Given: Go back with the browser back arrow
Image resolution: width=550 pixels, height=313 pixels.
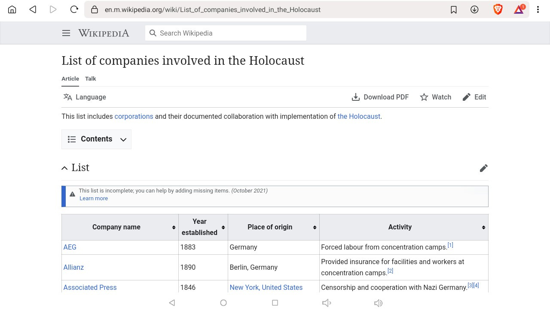Looking at the screenshot, I should point(33,9).
